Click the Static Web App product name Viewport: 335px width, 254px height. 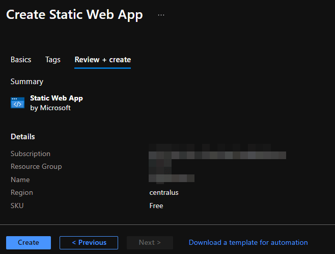pyautogui.click(x=57, y=98)
